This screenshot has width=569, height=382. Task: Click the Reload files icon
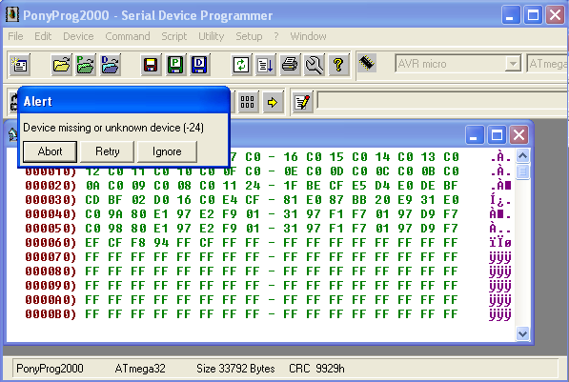click(241, 66)
